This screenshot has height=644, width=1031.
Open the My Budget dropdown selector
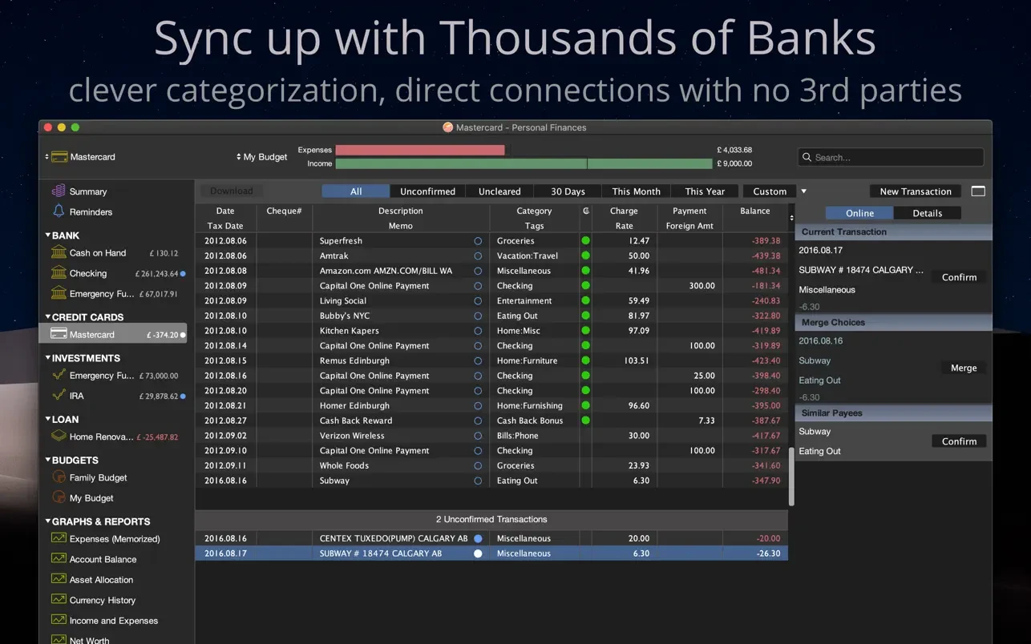click(261, 157)
